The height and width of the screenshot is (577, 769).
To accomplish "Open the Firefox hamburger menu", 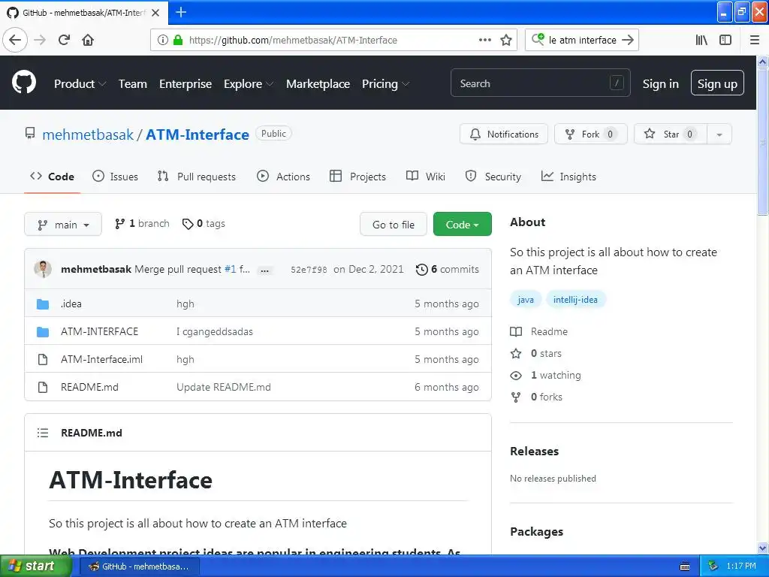I will point(755,40).
